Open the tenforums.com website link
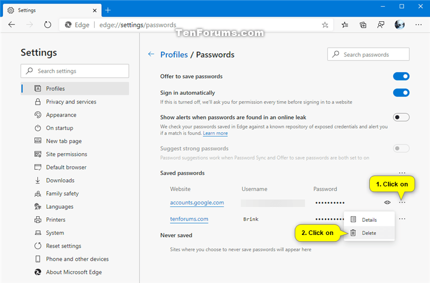430x283 pixels. pos(189,219)
